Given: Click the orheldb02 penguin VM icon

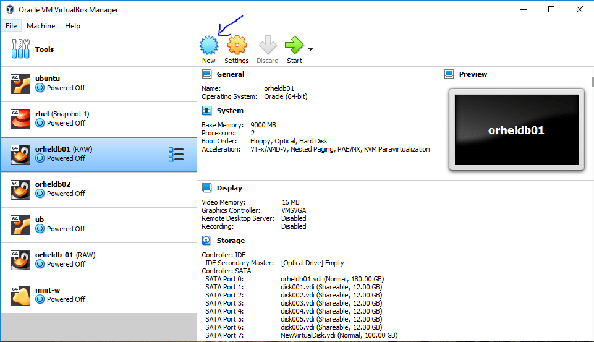Looking at the screenshot, I should coord(20,190).
